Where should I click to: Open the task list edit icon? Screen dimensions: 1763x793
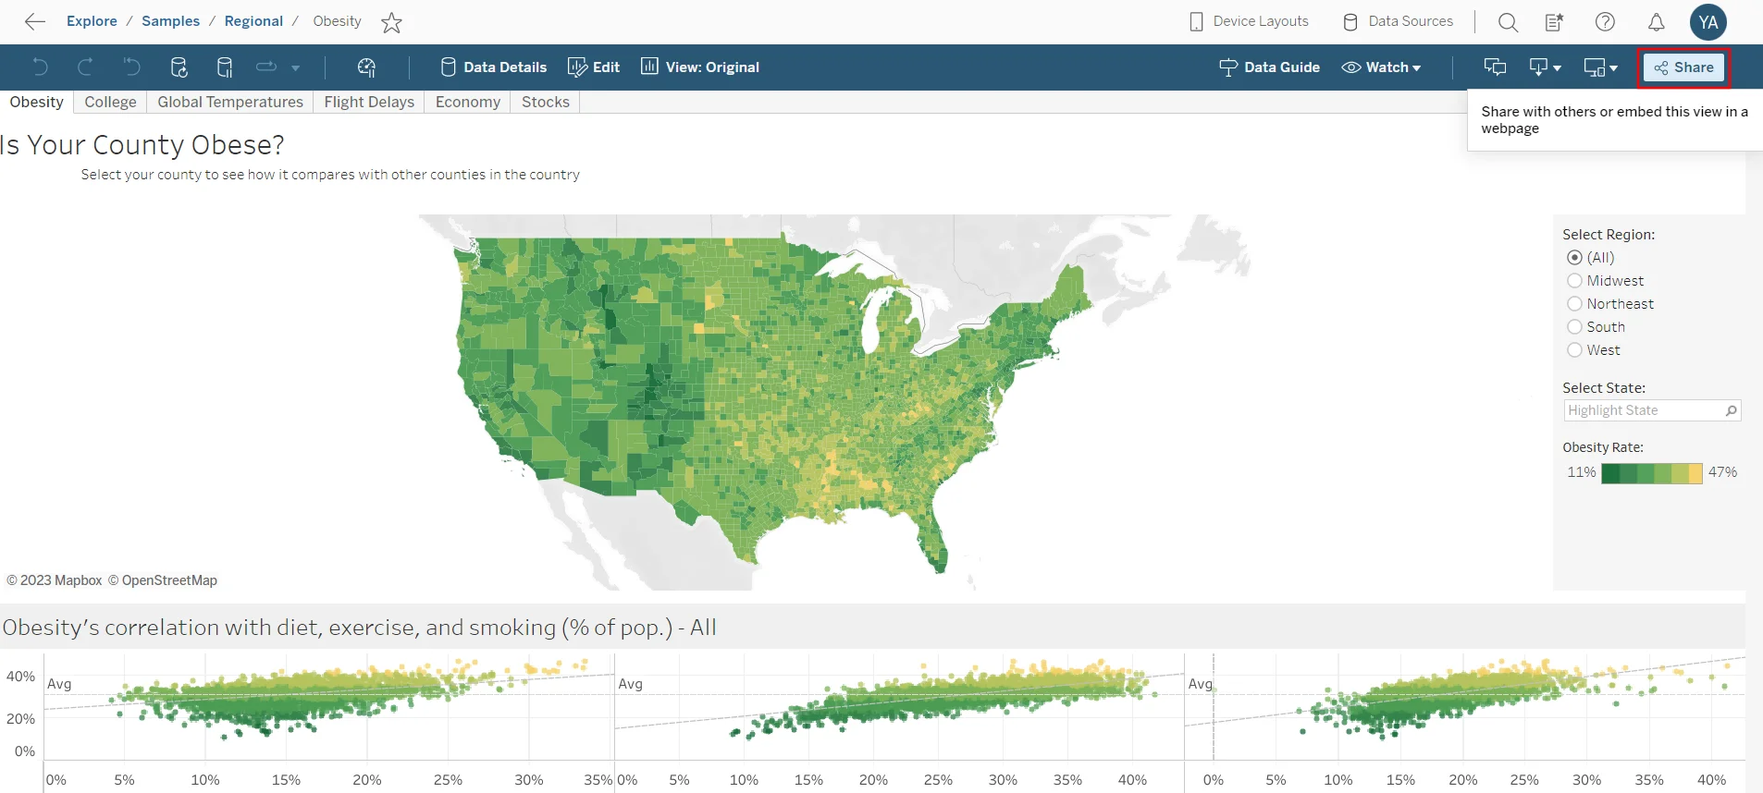(x=1554, y=22)
